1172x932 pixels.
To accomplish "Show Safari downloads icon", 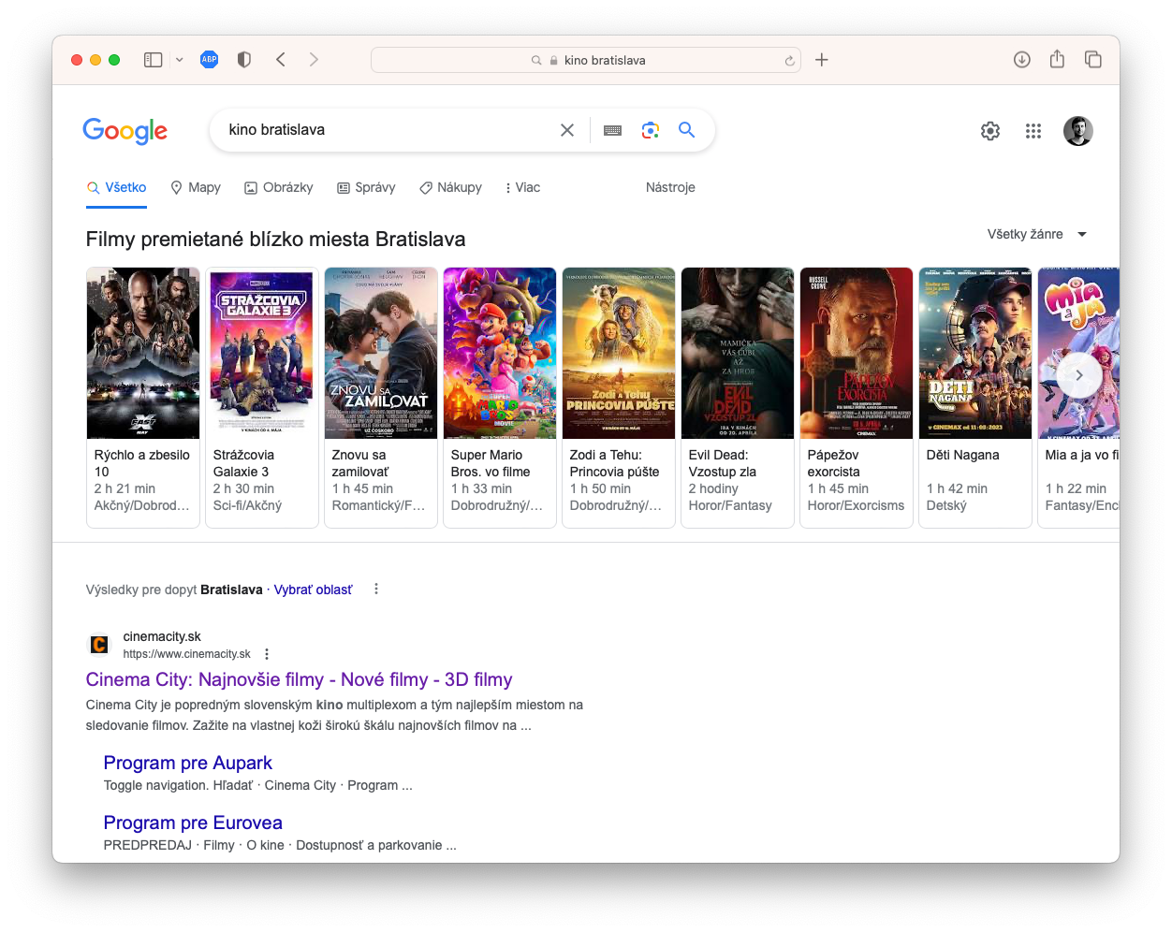I will 1022,60.
